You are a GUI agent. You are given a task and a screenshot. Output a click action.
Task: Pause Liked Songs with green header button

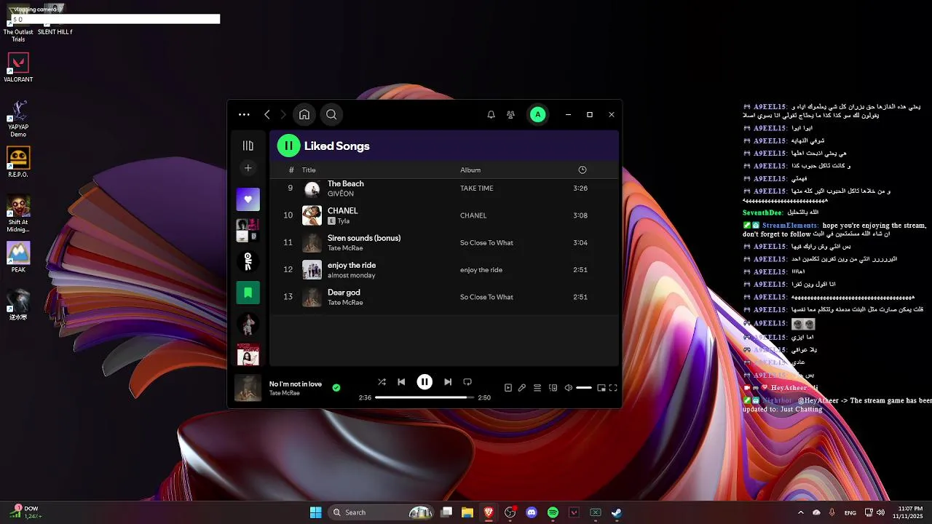coord(288,146)
